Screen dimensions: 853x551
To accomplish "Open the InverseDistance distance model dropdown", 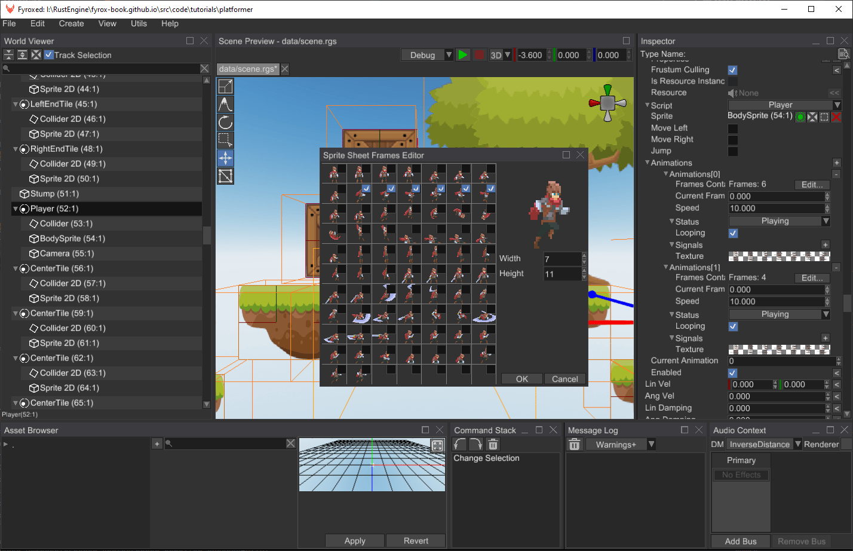I will (x=764, y=444).
